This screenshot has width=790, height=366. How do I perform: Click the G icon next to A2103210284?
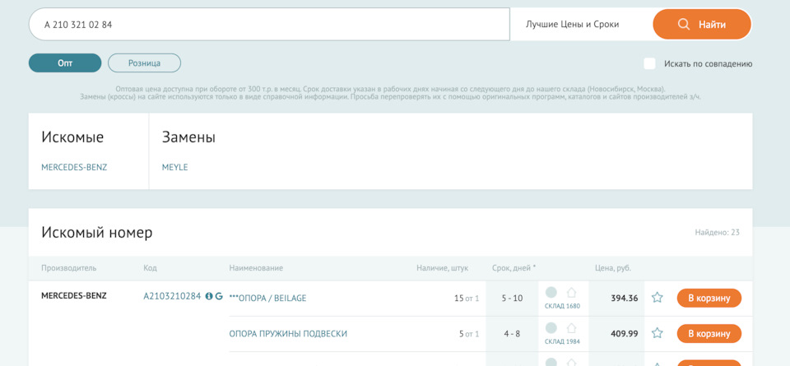(x=219, y=296)
